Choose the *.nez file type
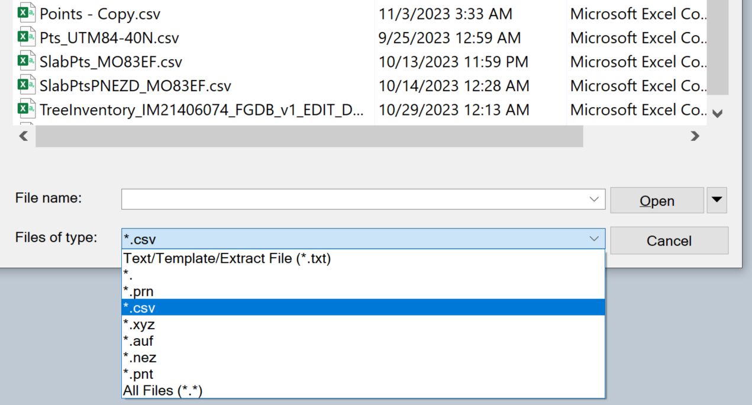Image resolution: width=752 pixels, height=405 pixels. 140,358
